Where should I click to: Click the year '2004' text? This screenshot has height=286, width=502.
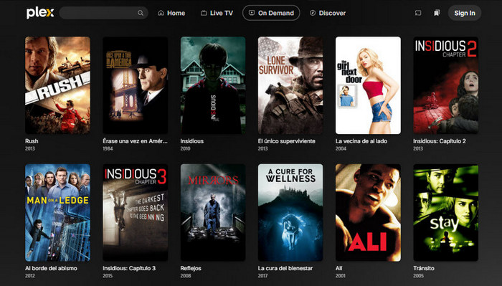click(341, 149)
